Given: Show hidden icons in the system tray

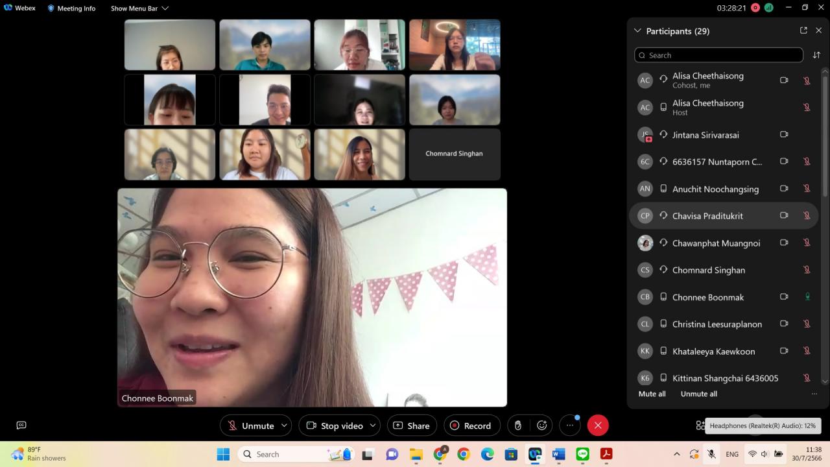Looking at the screenshot, I should tap(677, 454).
